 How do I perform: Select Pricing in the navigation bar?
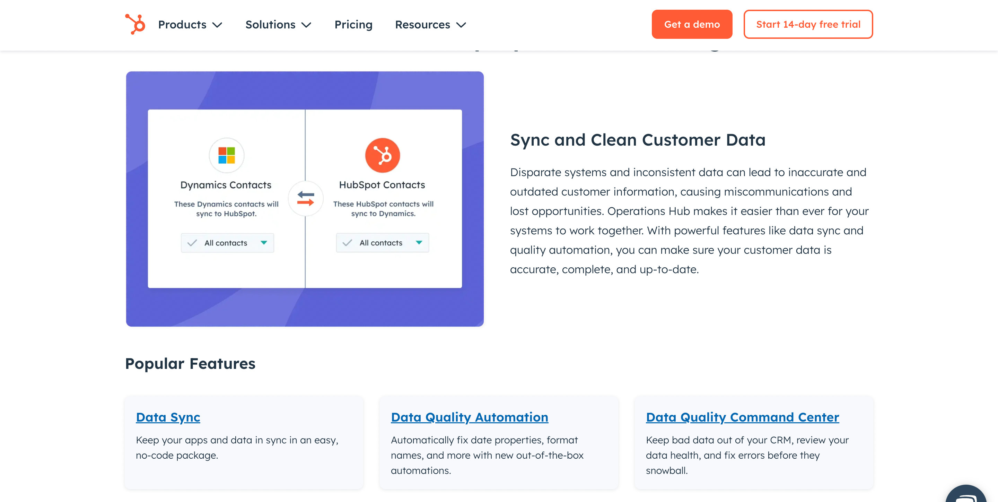coord(353,24)
